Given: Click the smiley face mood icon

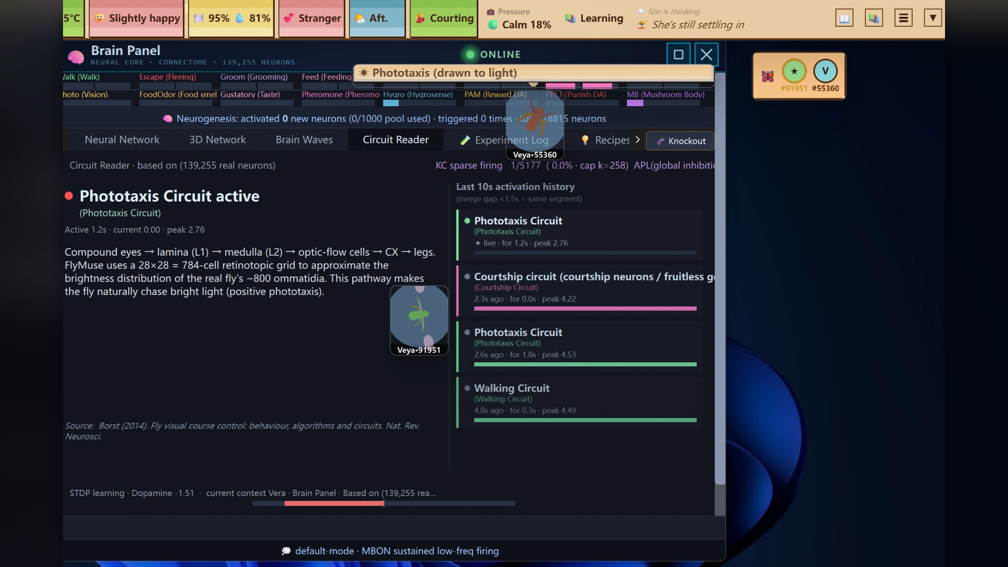Looking at the screenshot, I should click(x=99, y=18).
